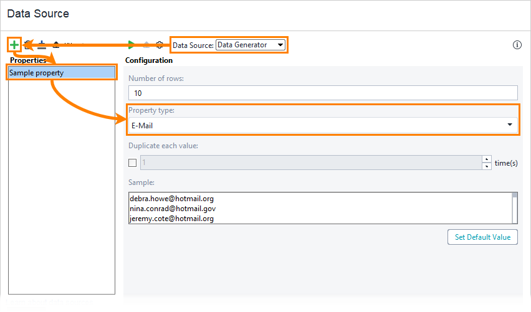Click the Sample list scrollbar
Viewport: 531px width, 312px height.
pos(514,209)
